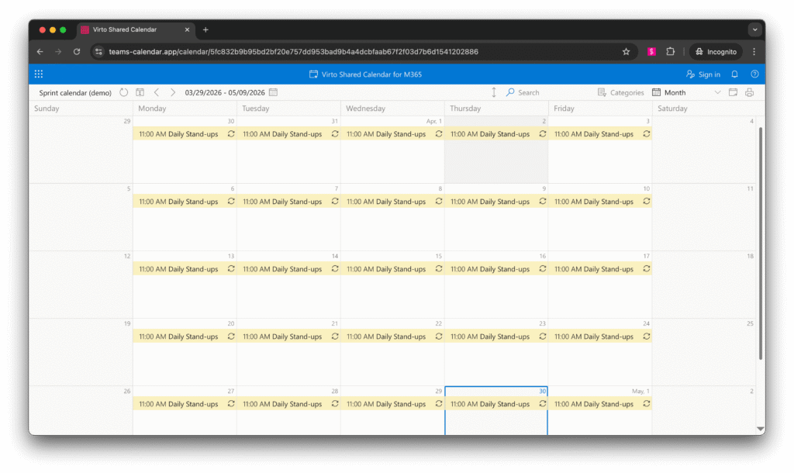The height and width of the screenshot is (473, 794).
Task: Click the vertical scrollbar thumb of calendar
Action: (760, 243)
